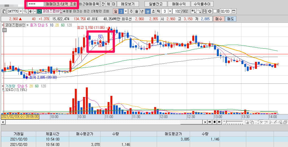Fast forward the chart replay
Viewport: 288px width, 147px height.
point(219,122)
